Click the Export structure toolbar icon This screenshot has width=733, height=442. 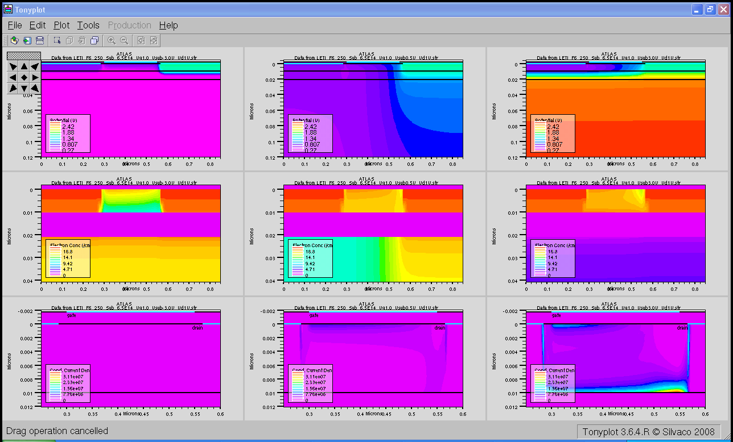[27, 40]
